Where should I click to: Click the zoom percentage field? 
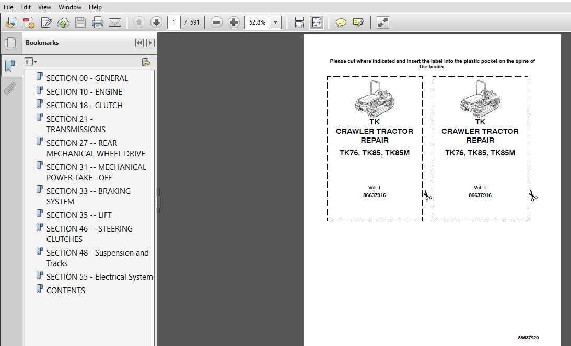point(257,22)
